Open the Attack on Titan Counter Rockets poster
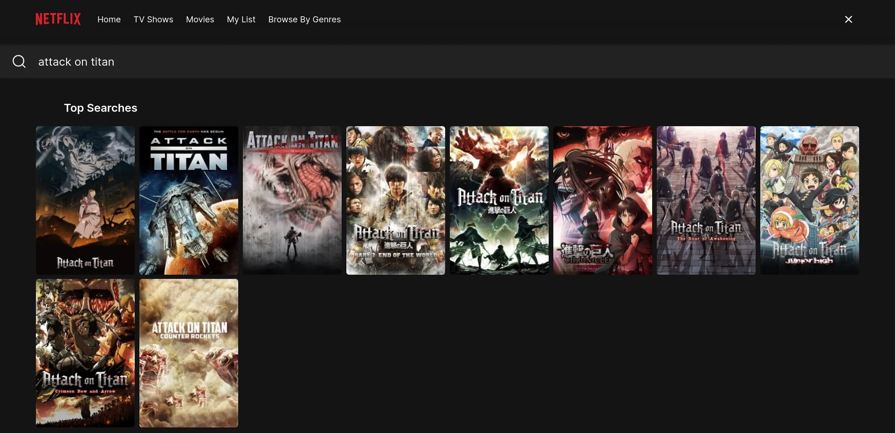This screenshot has width=895, height=433. point(189,353)
